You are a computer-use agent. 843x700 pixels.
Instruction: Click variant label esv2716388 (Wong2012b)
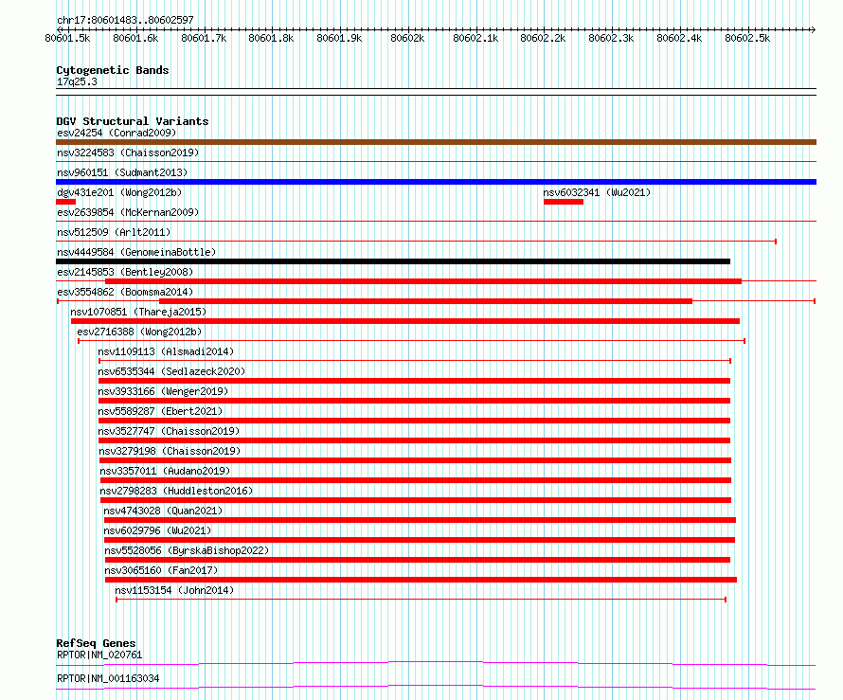(139, 332)
